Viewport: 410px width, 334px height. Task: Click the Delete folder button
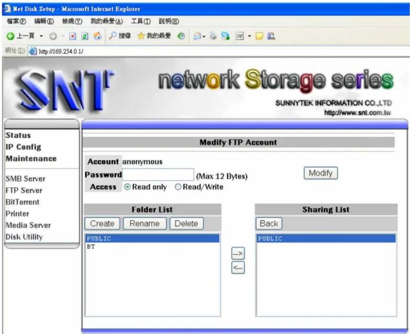click(x=187, y=224)
